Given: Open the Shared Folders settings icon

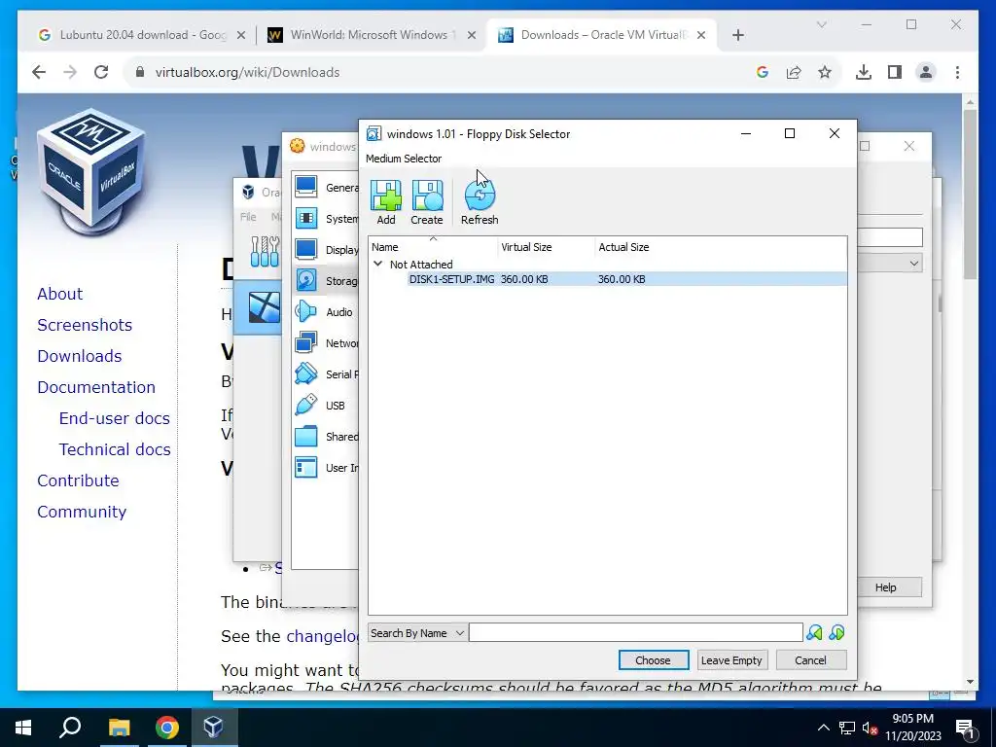Looking at the screenshot, I should 306,436.
